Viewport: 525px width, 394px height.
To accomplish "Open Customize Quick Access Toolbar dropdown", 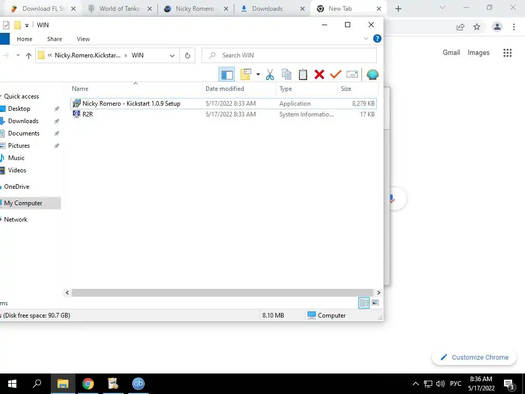I will (x=27, y=25).
